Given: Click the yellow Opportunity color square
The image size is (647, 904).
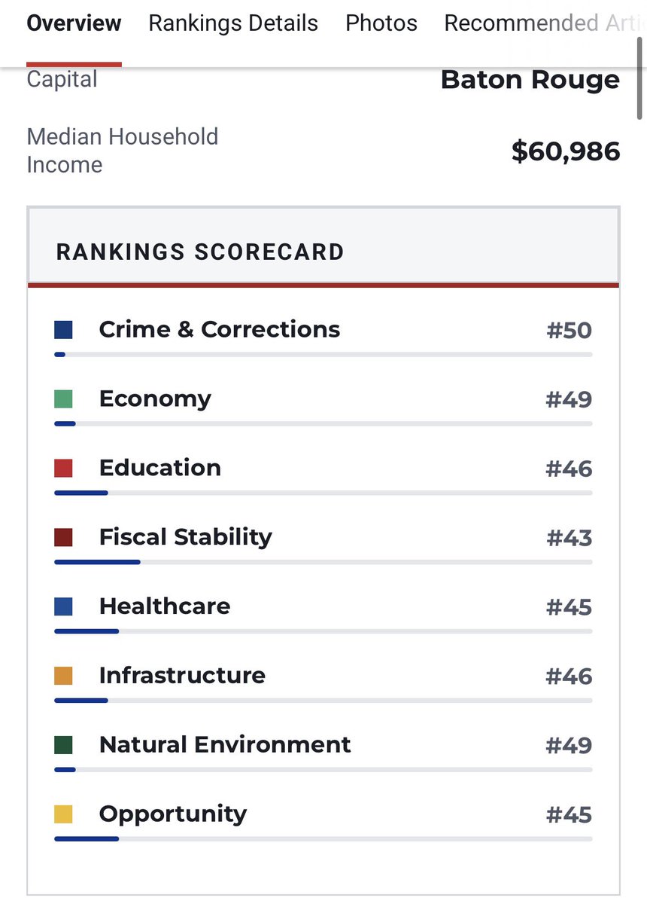Looking at the screenshot, I should (x=63, y=814).
